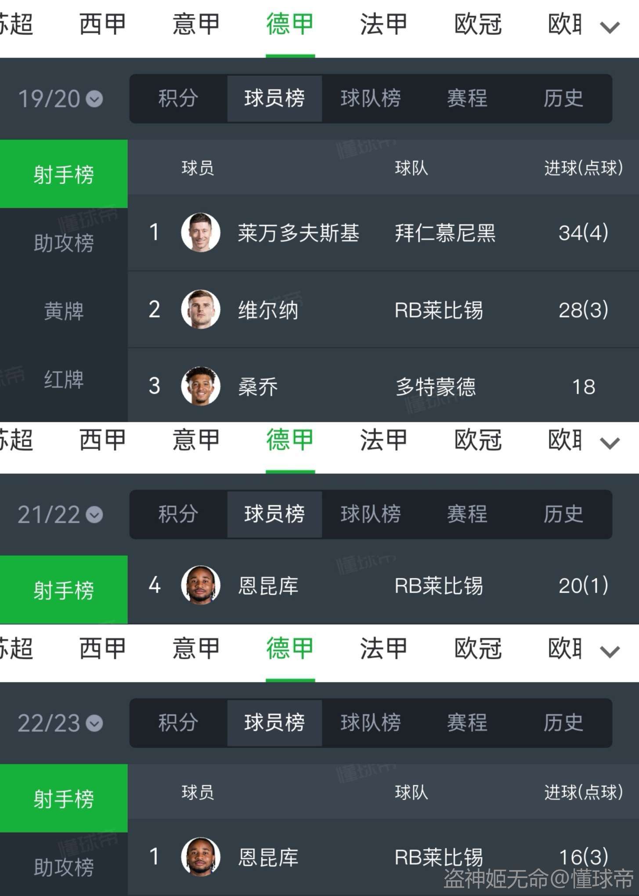
Task: Select 积分 tab in 19/20 section
Action: click(178, 98)
